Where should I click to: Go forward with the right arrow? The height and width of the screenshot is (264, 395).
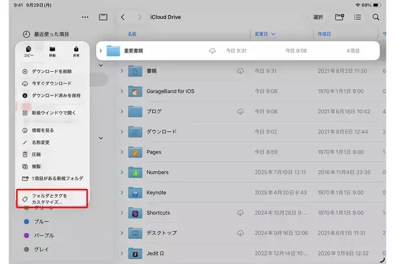(140, 17)
